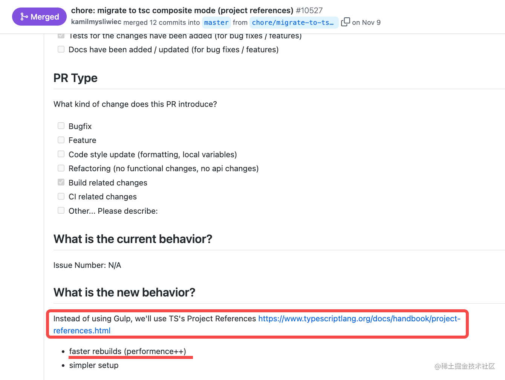Click the copy branch name icon

[x=345, y=22]
